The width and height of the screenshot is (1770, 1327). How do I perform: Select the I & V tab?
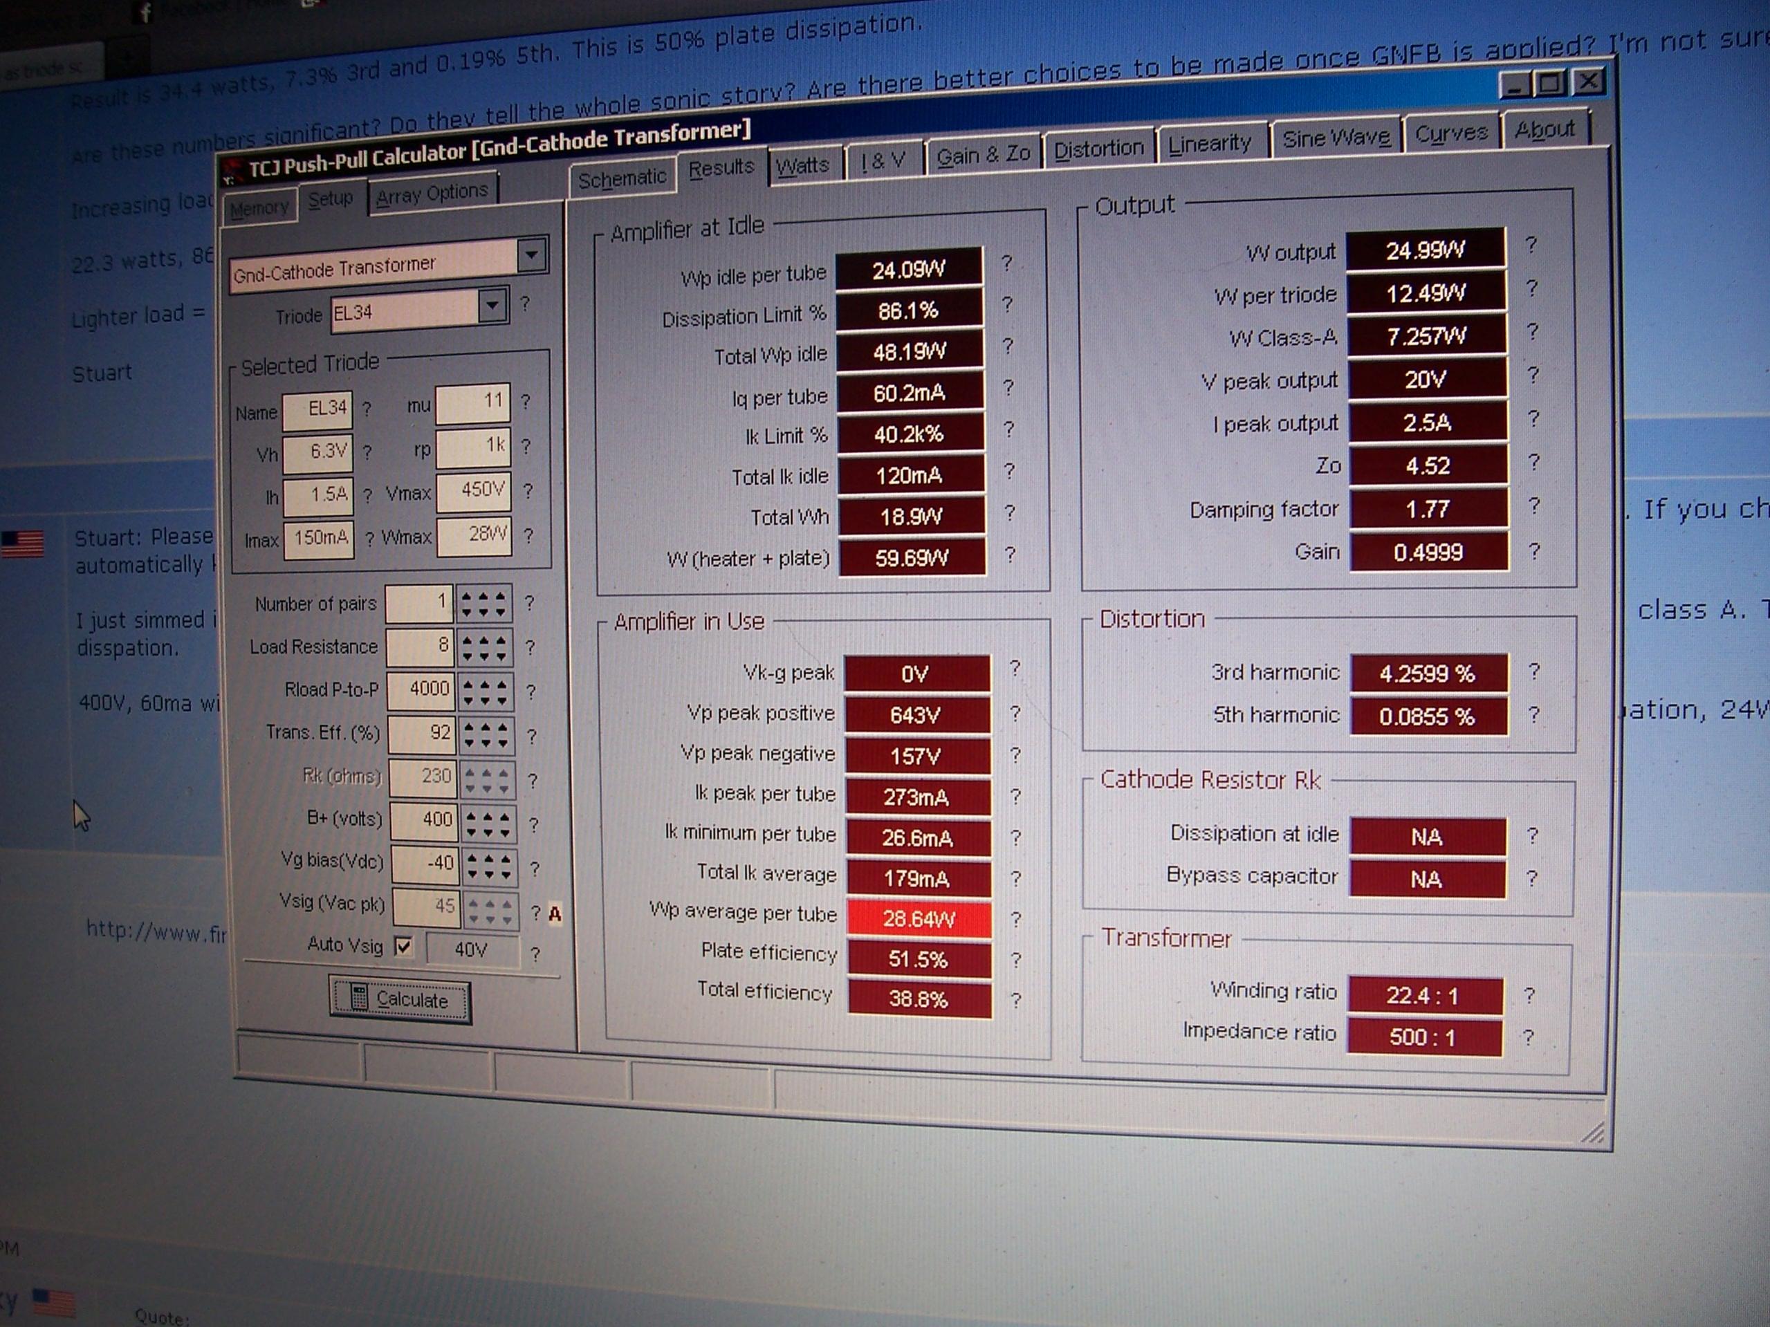coord(883,160)
